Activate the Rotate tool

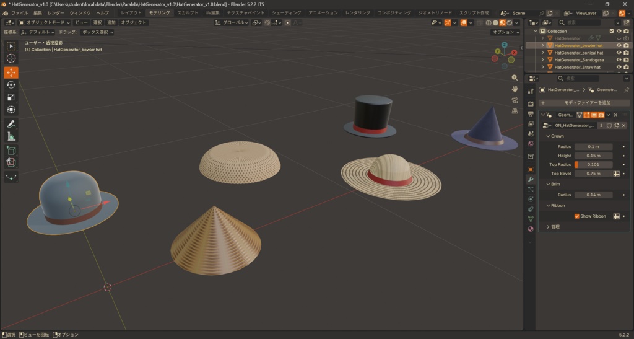click(11, 85)
